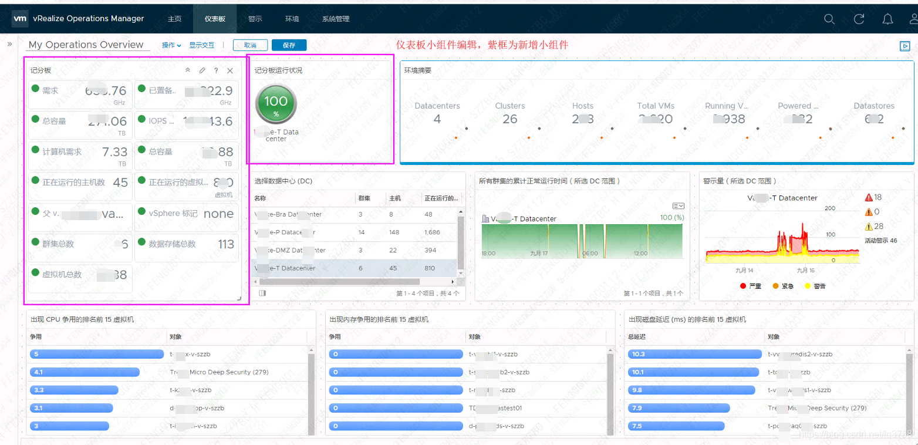Select the 仪表板 tab
This screenshot has height=445, width=918.
pyautogui.click(x=215, y=19)
